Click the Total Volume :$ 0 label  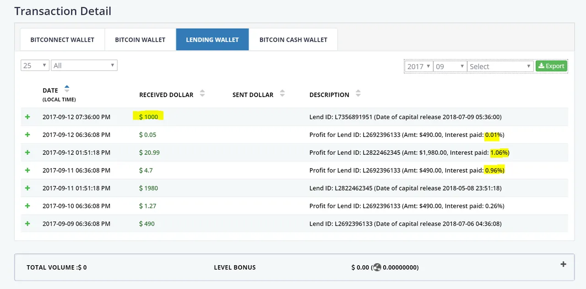click(57, 267)
